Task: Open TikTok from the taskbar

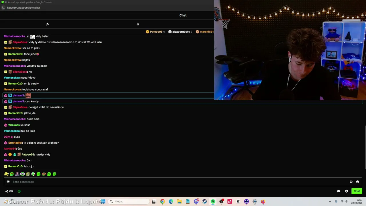Action: 230,201
